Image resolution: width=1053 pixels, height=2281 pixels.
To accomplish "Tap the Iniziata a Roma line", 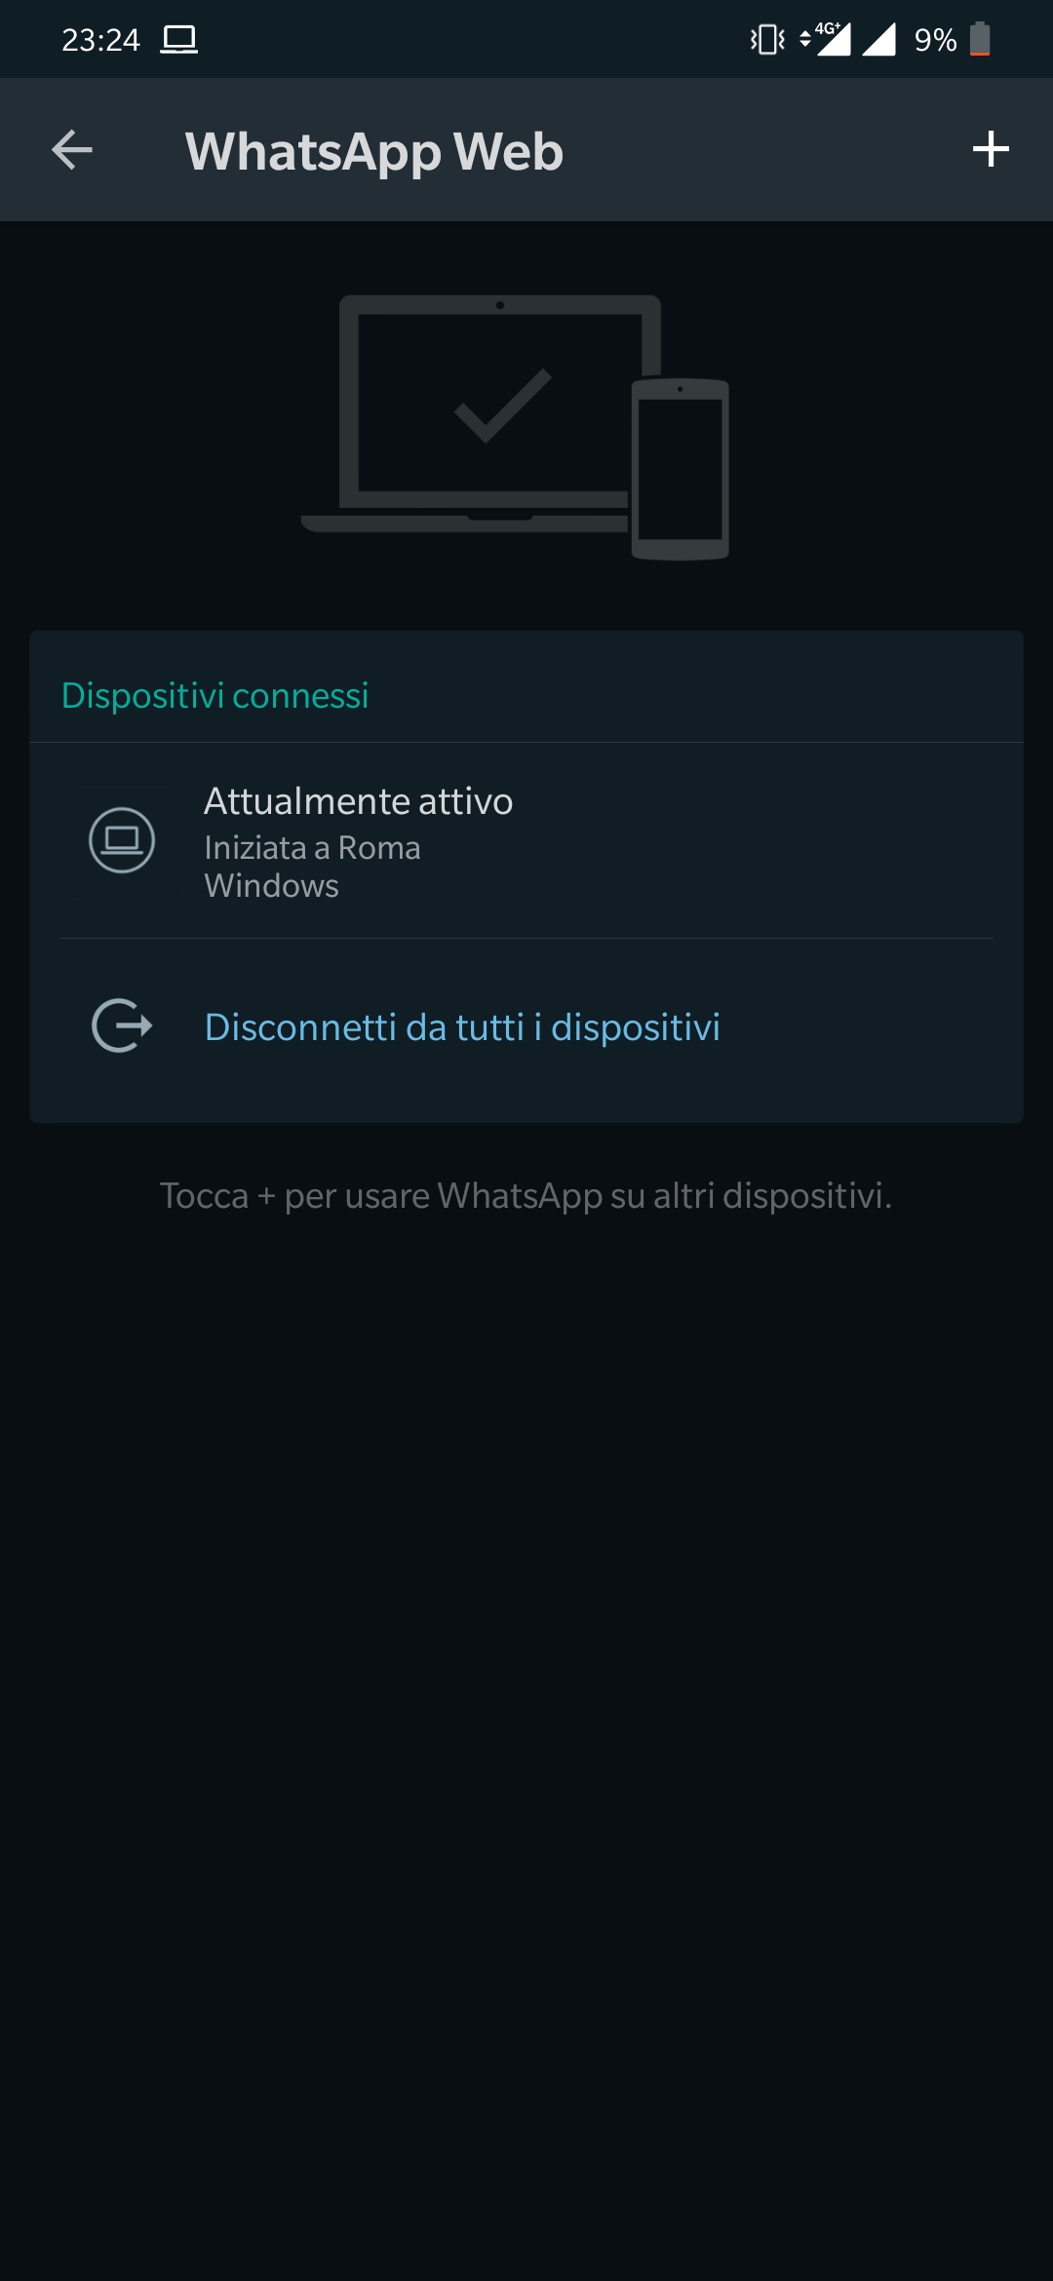I will click(x=312, y=848).
